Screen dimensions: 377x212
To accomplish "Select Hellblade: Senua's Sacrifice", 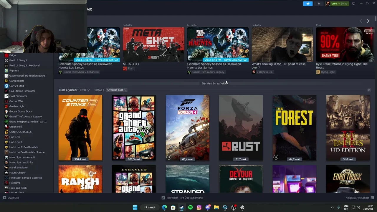I will [x=26, y=178].
